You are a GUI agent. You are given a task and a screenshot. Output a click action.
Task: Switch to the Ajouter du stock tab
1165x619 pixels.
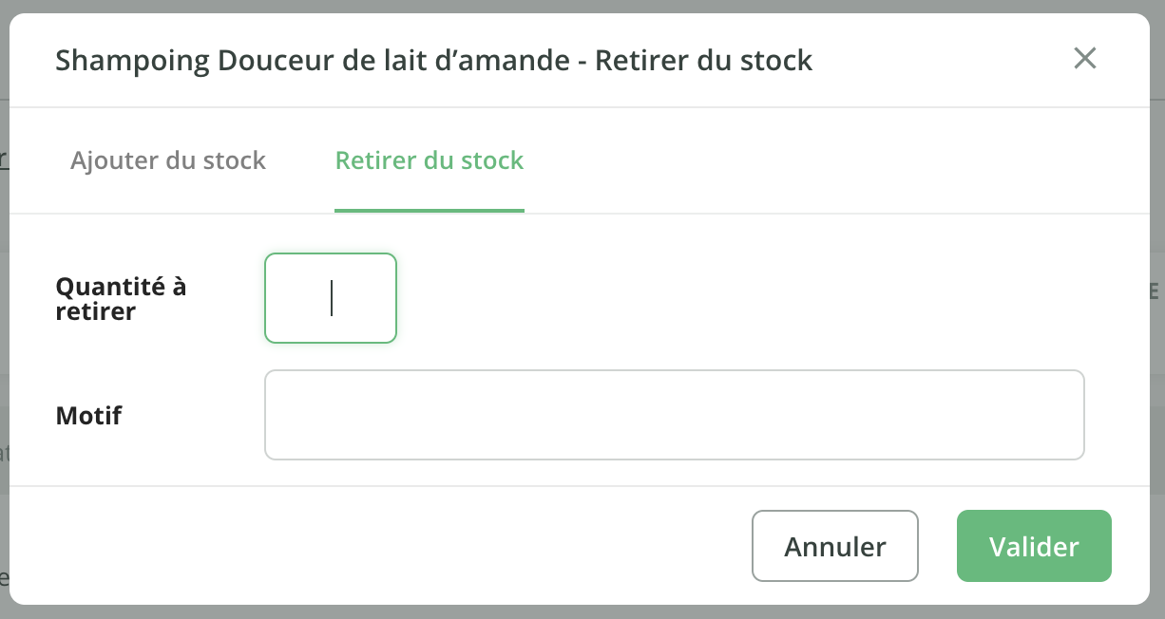[x=168, y=160]
